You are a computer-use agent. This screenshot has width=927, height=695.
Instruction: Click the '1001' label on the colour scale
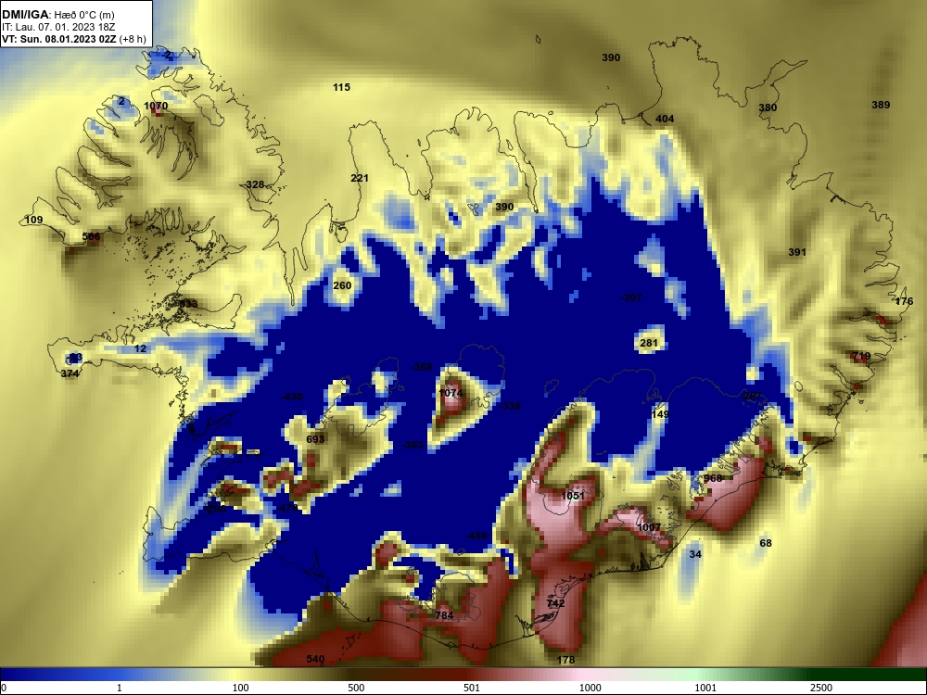(x=705, y=688)
